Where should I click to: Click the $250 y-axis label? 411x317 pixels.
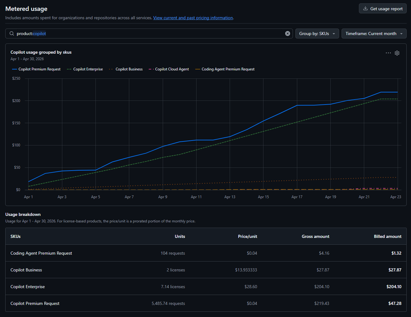[16, 78]
